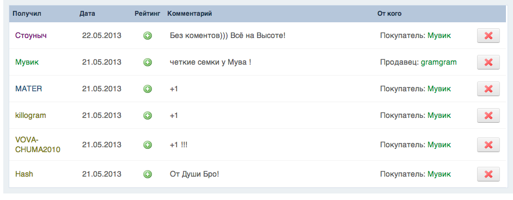Viewport: 513px width, 200px height.
Task: Click the positive rating icon in Мувик row
Action: coord(148,62)
